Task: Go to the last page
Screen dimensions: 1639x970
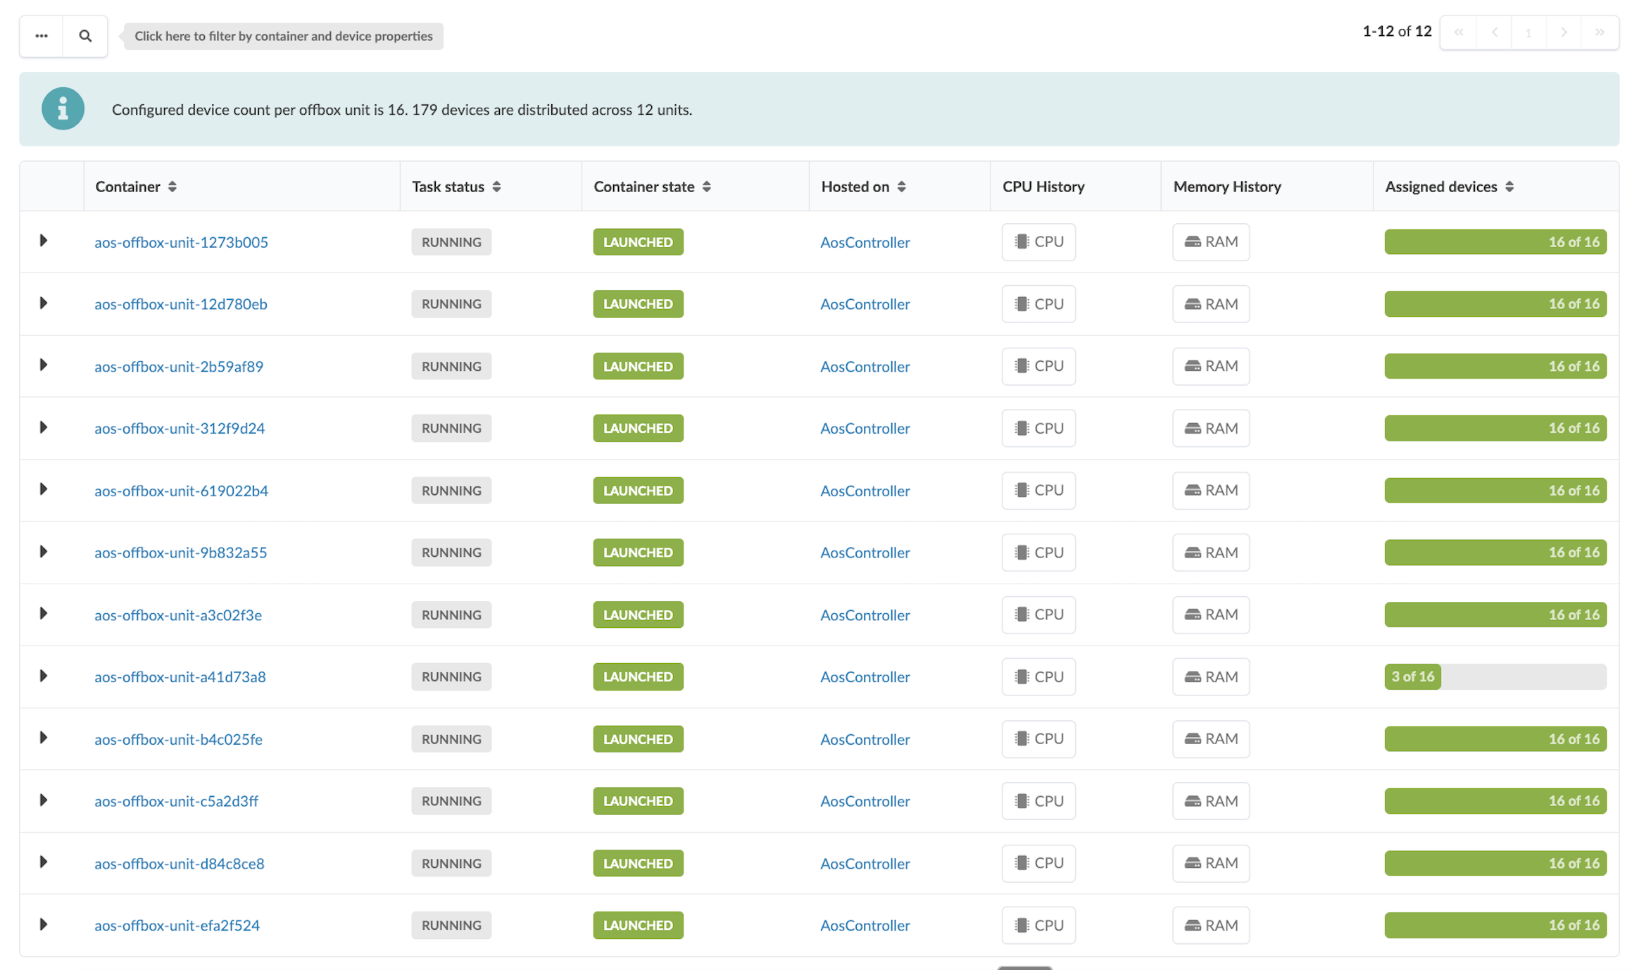Action: tap(1600, 32)
